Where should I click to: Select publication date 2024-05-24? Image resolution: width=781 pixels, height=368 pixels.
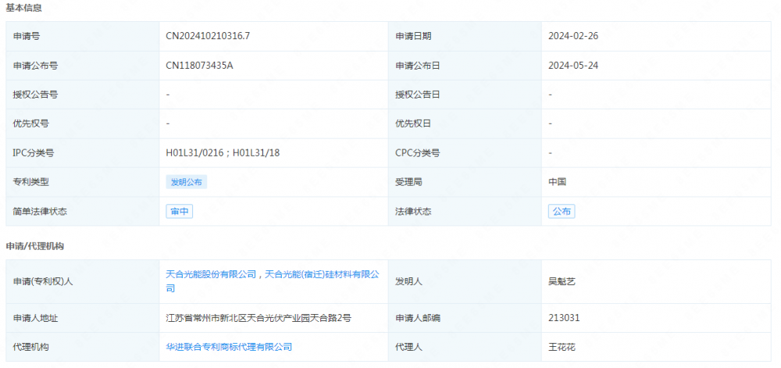click(x=573, y=65)
